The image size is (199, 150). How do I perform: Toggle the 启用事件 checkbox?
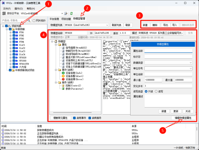pyautogui.click(x=75, y=118)
